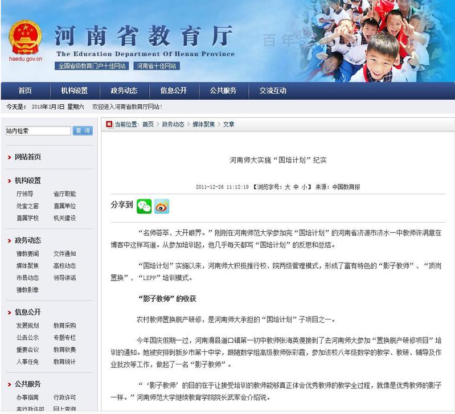Click the 查询 search button
This screenshot has width=455, height=414.
83,131
